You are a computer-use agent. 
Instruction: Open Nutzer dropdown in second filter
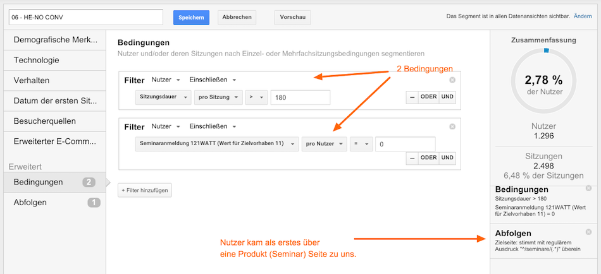click(166, 126)
